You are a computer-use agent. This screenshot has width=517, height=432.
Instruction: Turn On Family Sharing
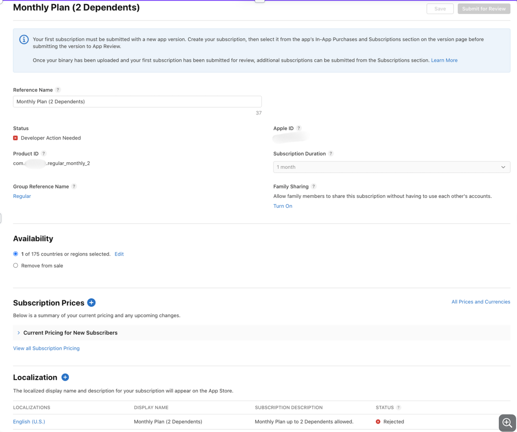tap(283, 206)
